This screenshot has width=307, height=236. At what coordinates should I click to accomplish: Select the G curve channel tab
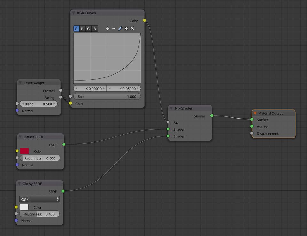(x=88, y=29)
